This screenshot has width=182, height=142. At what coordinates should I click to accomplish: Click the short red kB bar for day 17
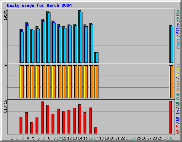96,130
